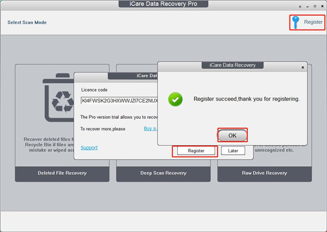Minimize the iCare Data Recovery Pro window
This screenshot has width=327, height=232.
[307, 7]
